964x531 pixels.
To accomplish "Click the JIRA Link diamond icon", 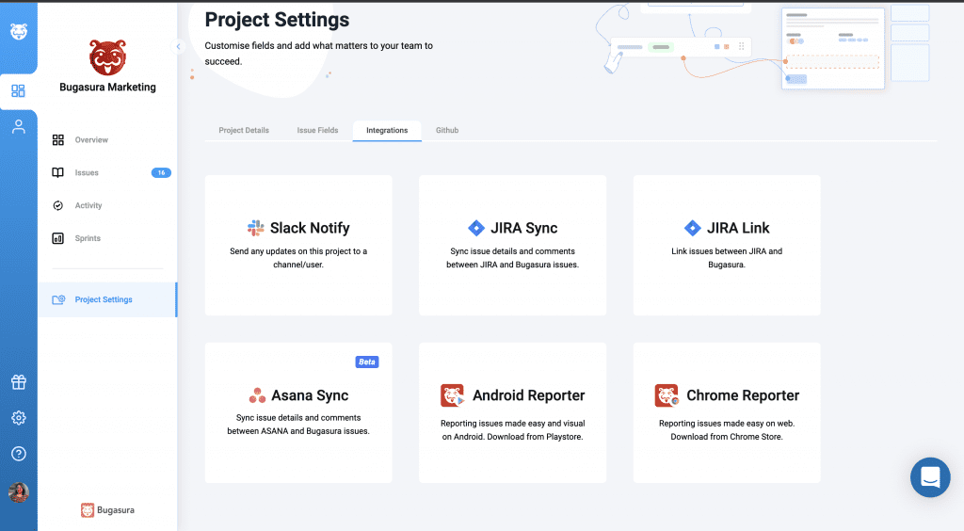I will click(692, 228).
